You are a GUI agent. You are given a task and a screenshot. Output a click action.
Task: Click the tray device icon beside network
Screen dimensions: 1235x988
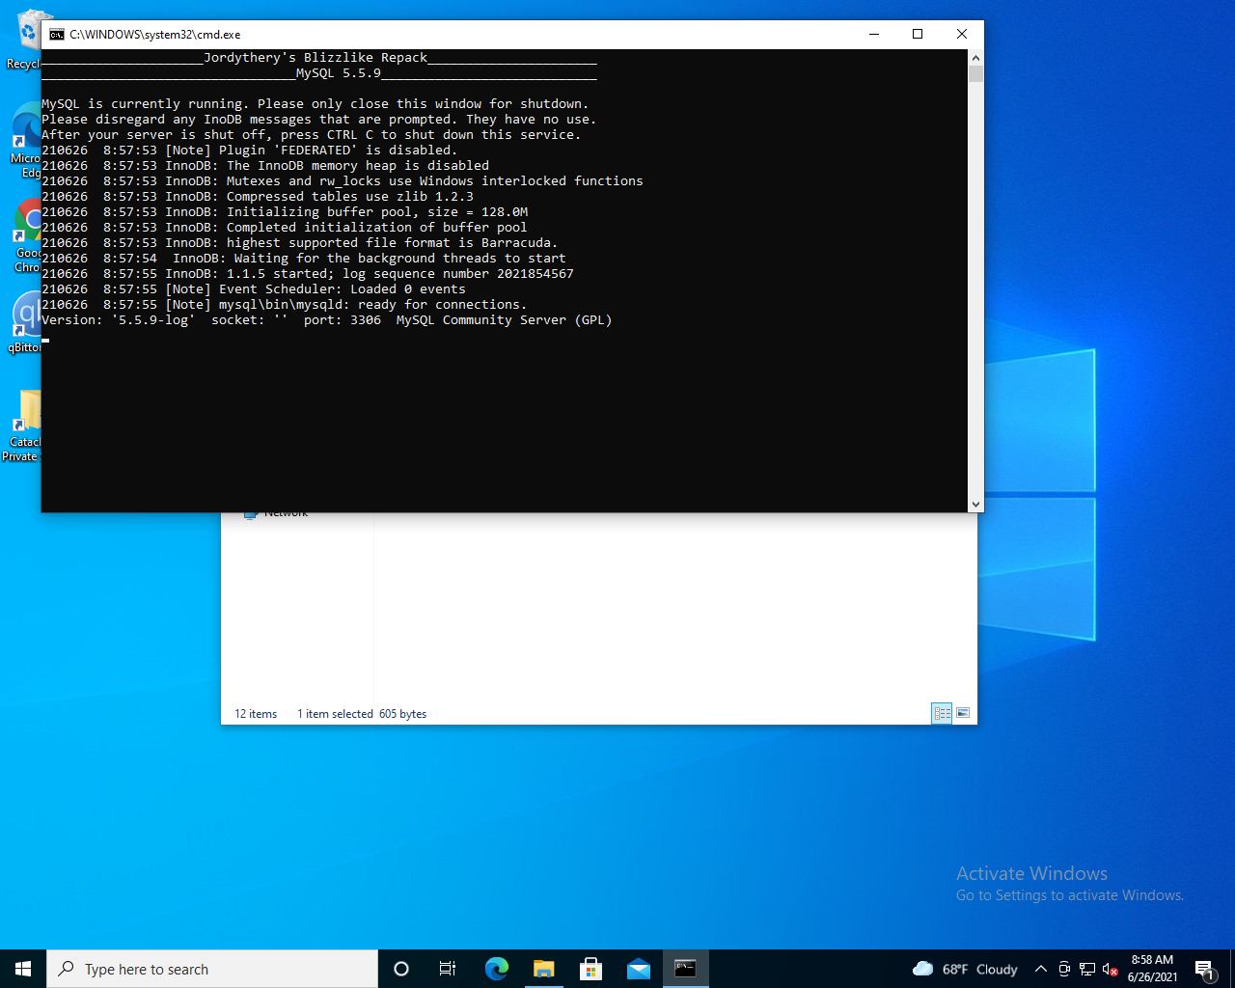[1064, 969]
